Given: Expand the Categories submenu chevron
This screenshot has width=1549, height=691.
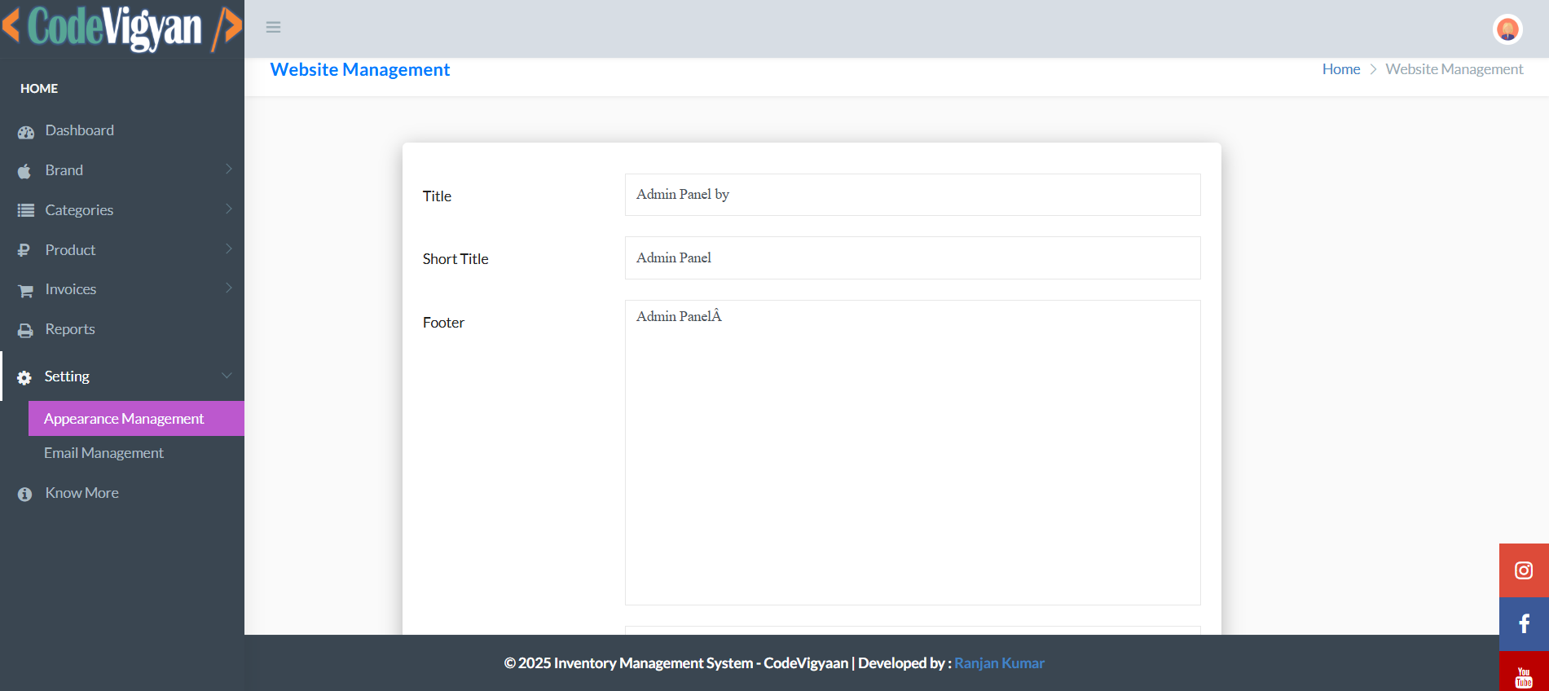Looking at the screenshot, I should tap(228, 209).
